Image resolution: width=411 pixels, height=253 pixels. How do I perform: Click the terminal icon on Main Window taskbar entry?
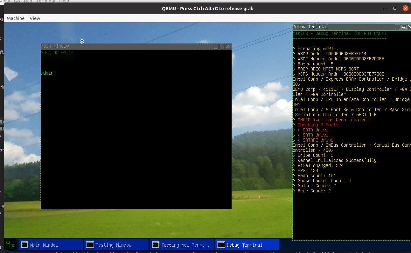tap(24, 244)
